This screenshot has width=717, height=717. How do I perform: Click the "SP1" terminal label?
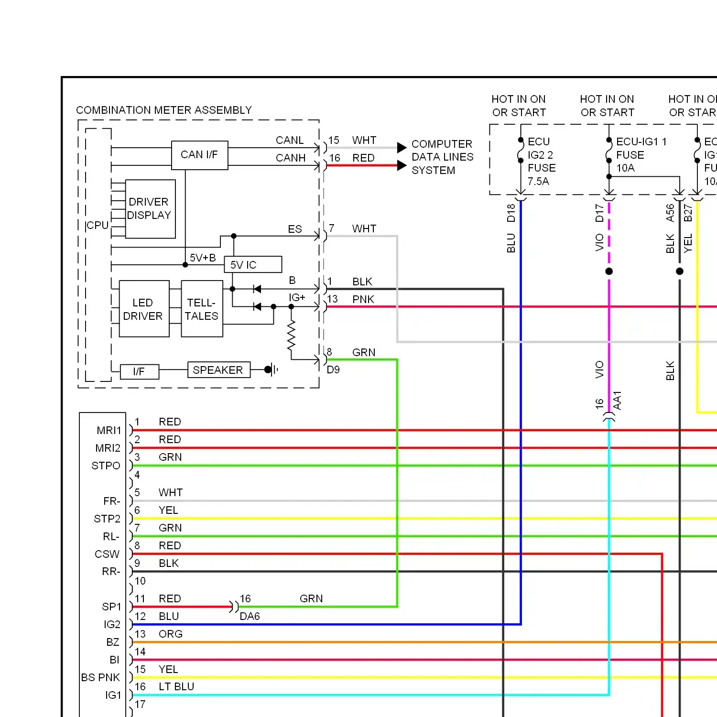point(111,607)
